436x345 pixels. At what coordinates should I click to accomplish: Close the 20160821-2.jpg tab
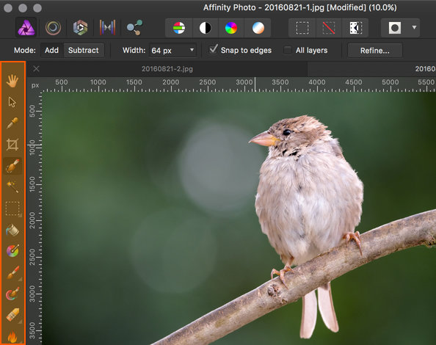click(x=37, y=69)
